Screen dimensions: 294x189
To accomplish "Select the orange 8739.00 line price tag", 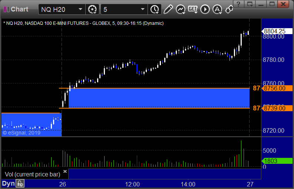I will click(x=277, y=108).
